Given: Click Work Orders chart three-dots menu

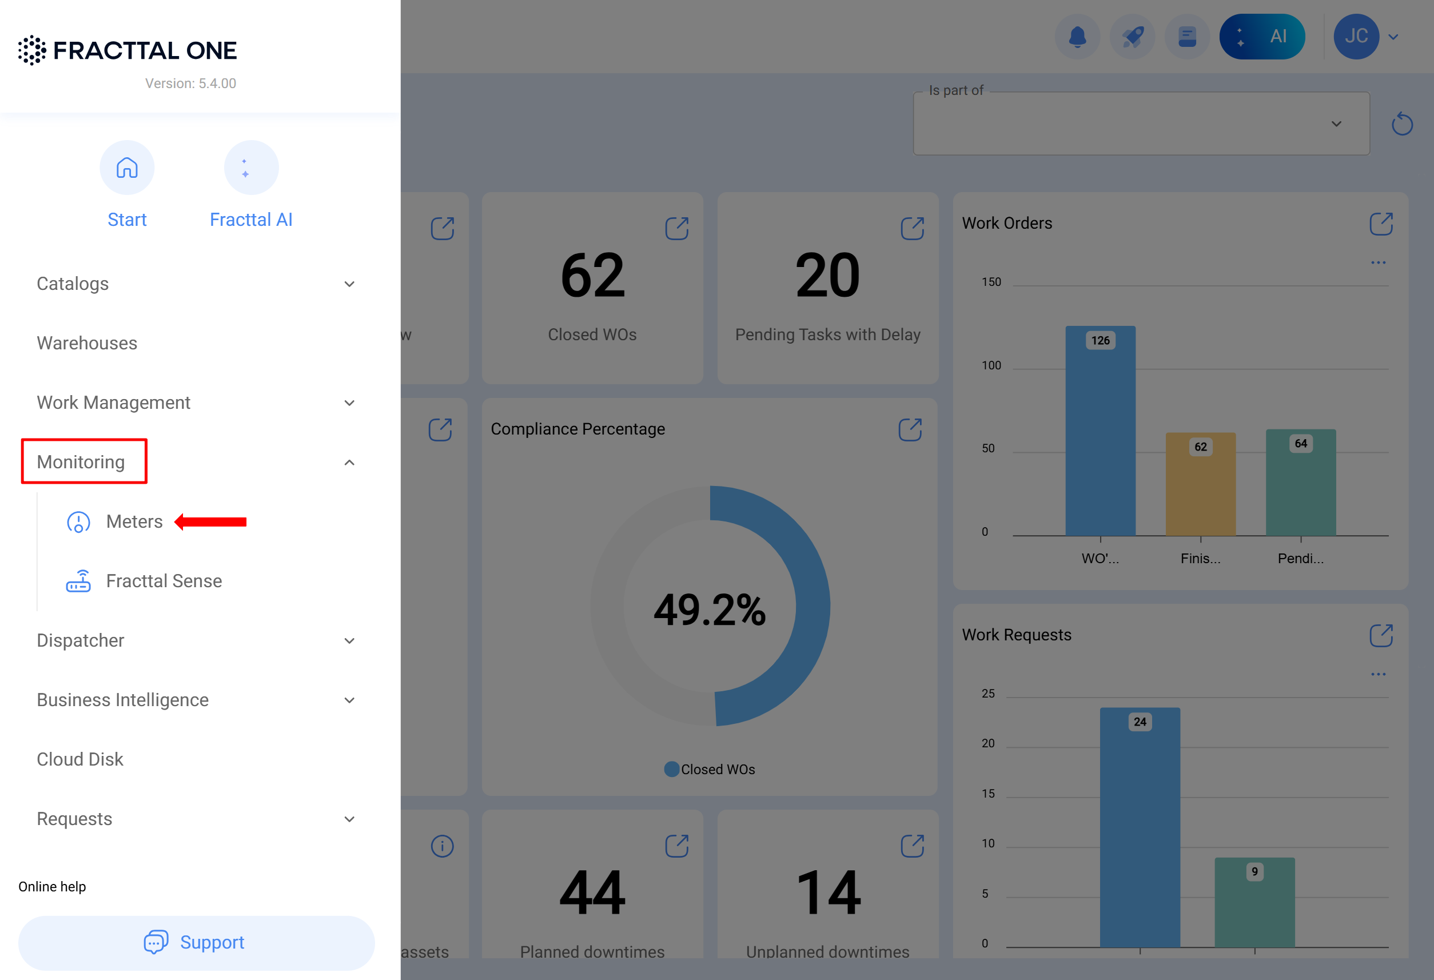Looking at the screenshot, I should pos(1378,263).
